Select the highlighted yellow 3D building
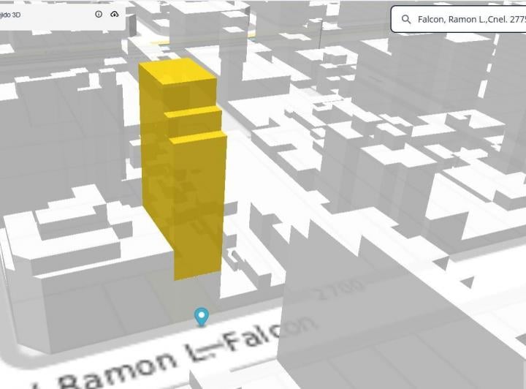 pos(183,168)
